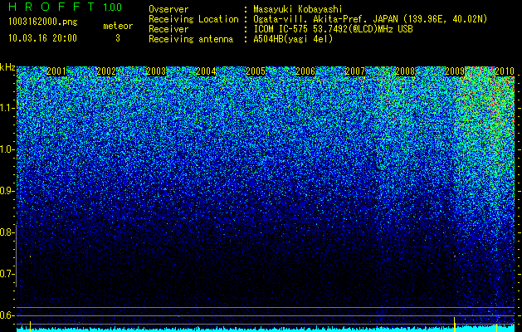Click the time marker 2007

pos(355,71)
